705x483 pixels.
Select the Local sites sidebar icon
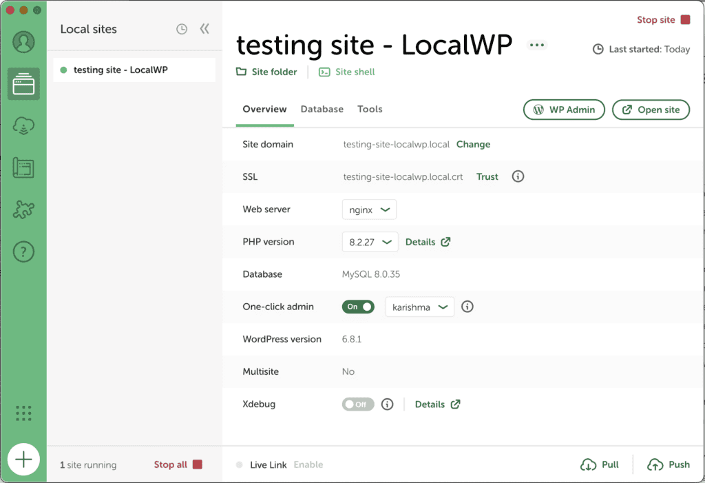tap(23, 84)
